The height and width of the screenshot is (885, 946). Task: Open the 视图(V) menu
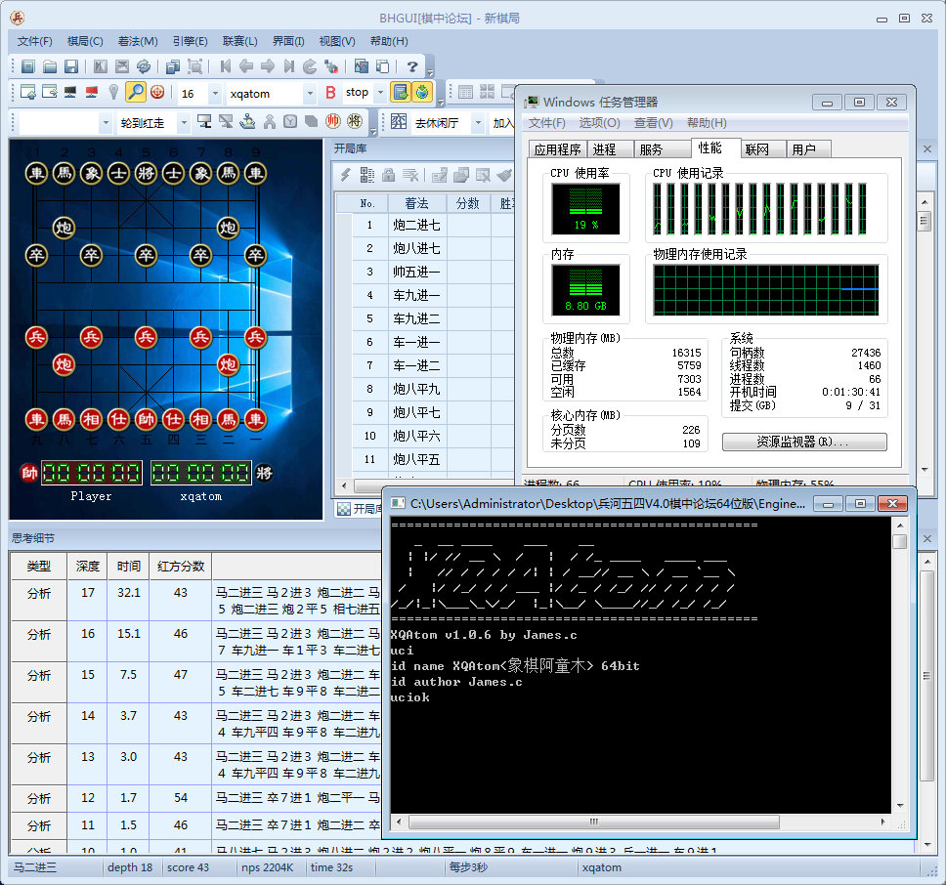[336, 41]
